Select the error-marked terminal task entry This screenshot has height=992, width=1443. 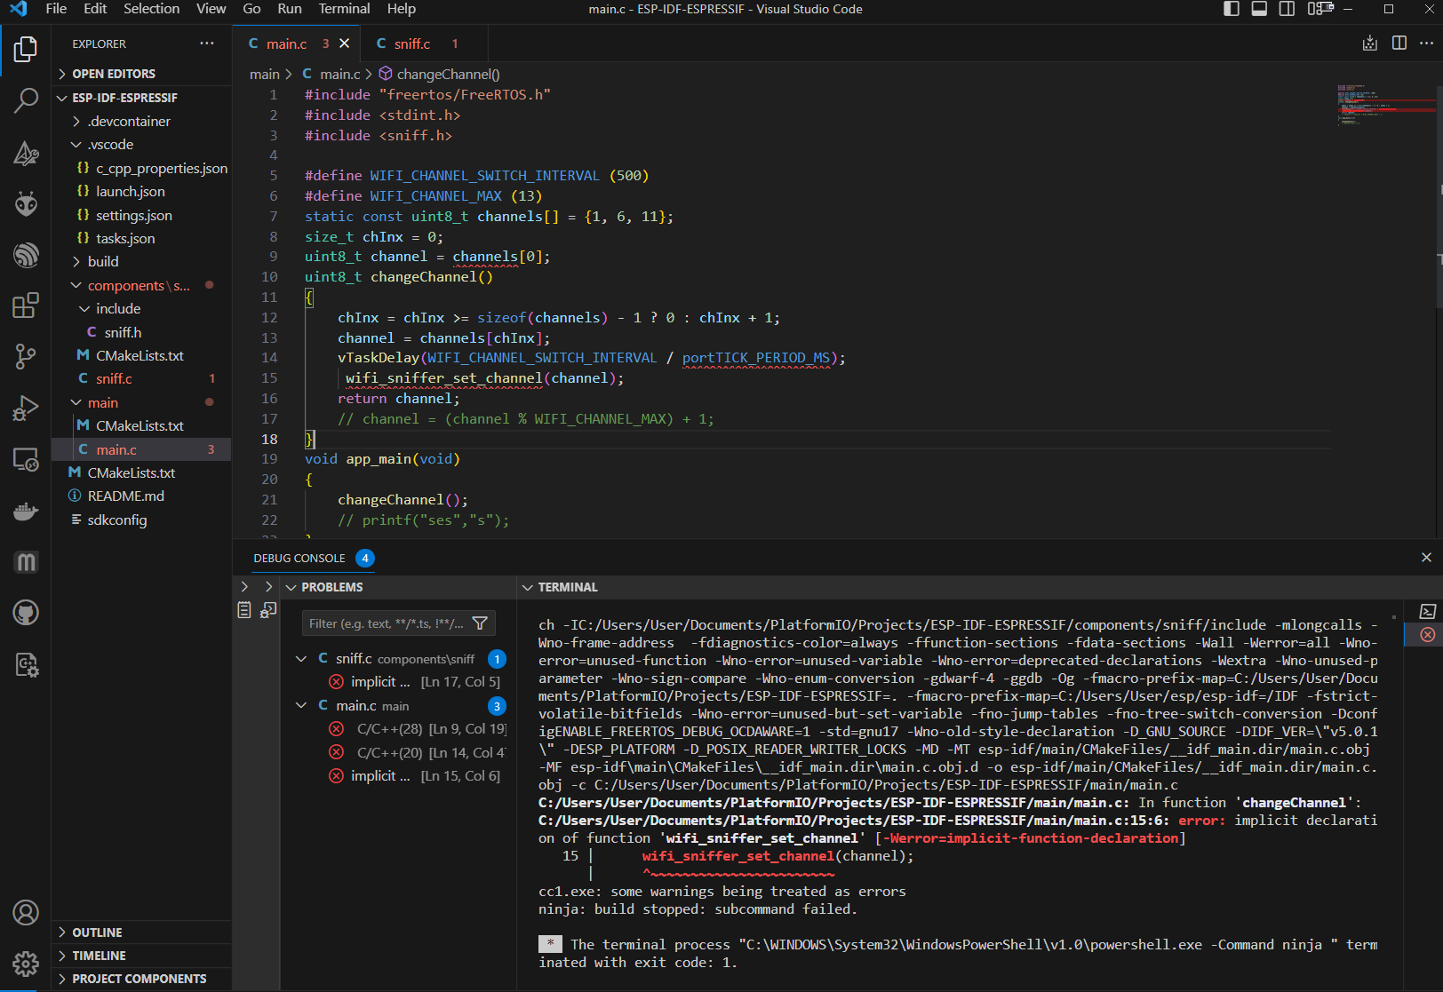click(1428, 635)
